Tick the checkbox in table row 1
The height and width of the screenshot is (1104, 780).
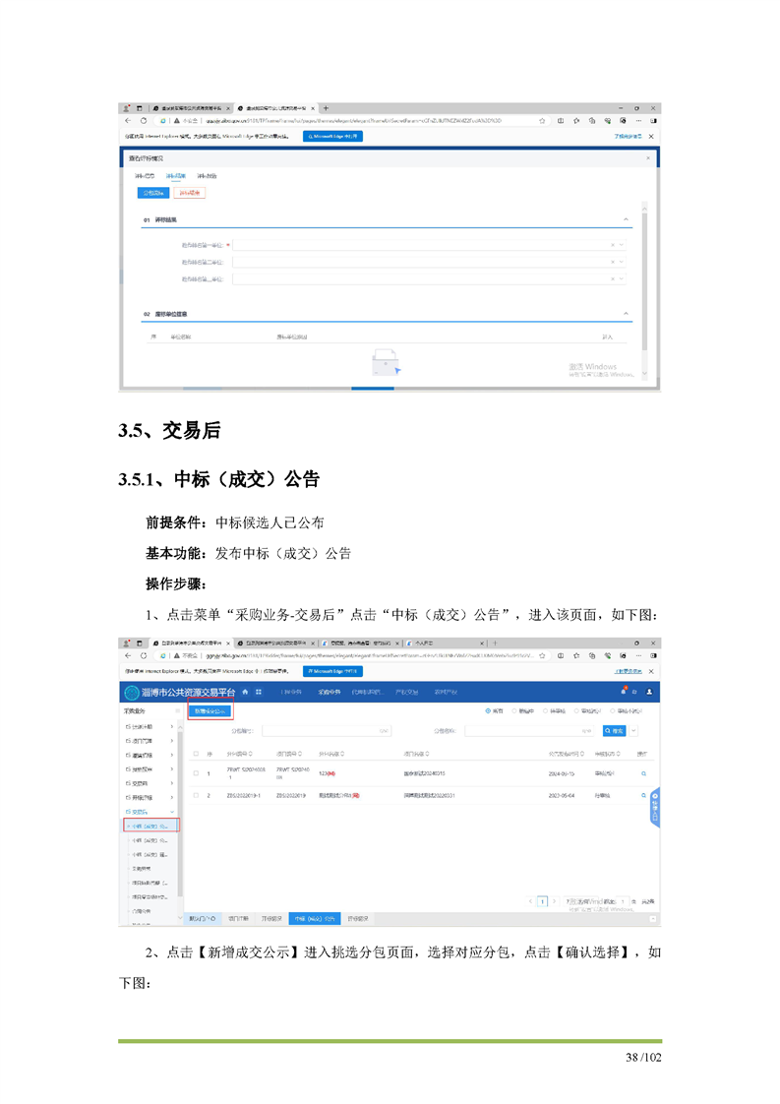click(196, 774)
